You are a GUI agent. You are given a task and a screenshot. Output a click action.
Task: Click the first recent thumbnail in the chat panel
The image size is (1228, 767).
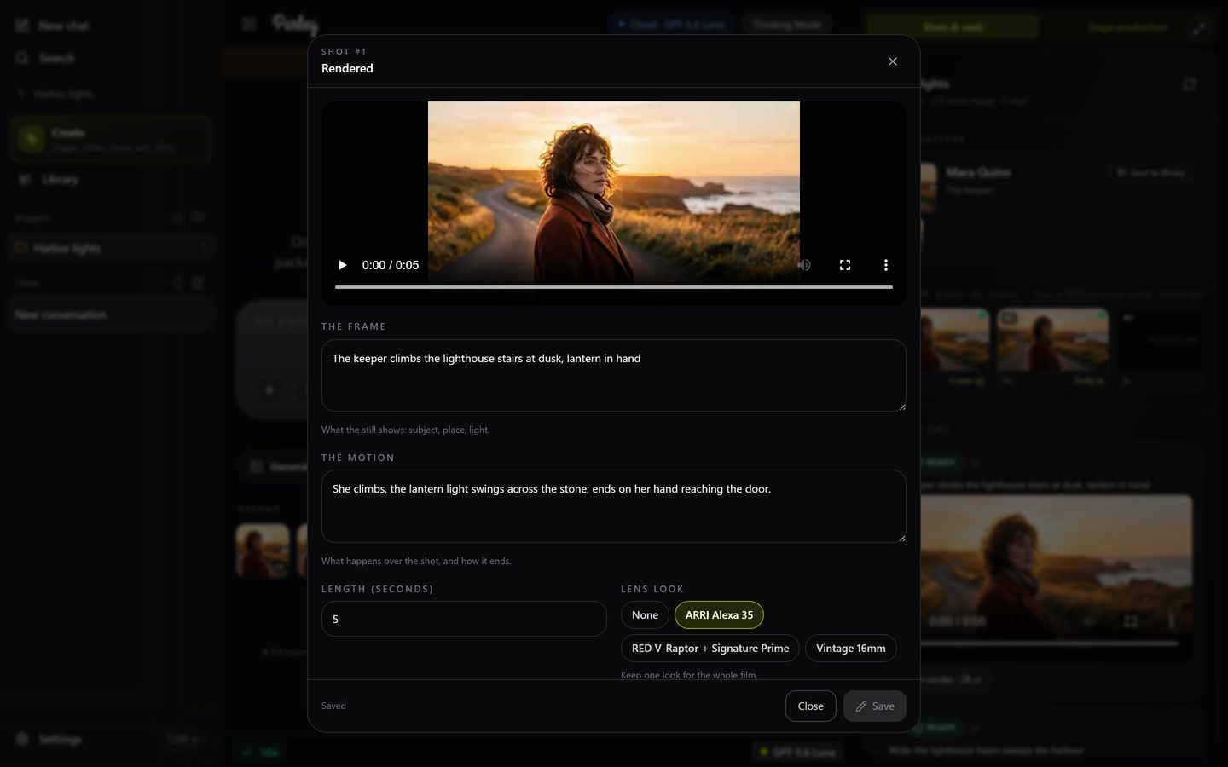point(263,551)
